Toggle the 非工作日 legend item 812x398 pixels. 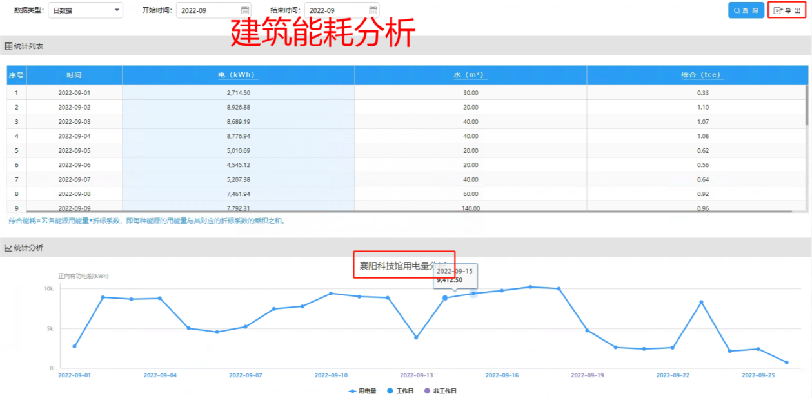440,391
